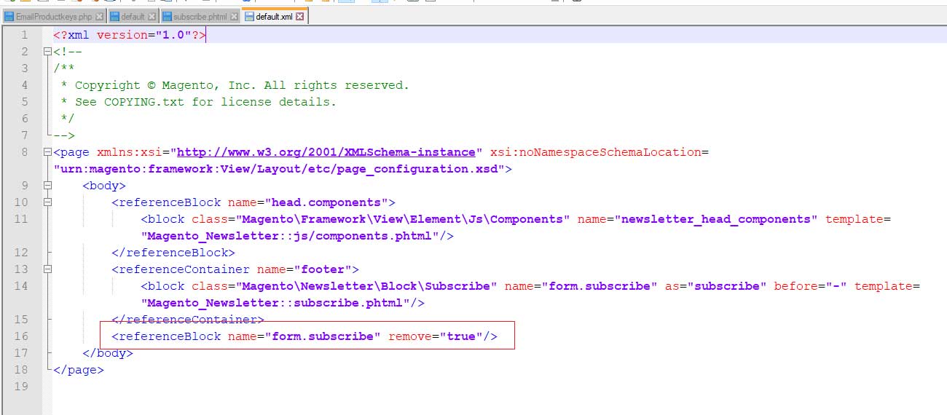Click "See COPYING.txt for license details" comment

[199, 102]
